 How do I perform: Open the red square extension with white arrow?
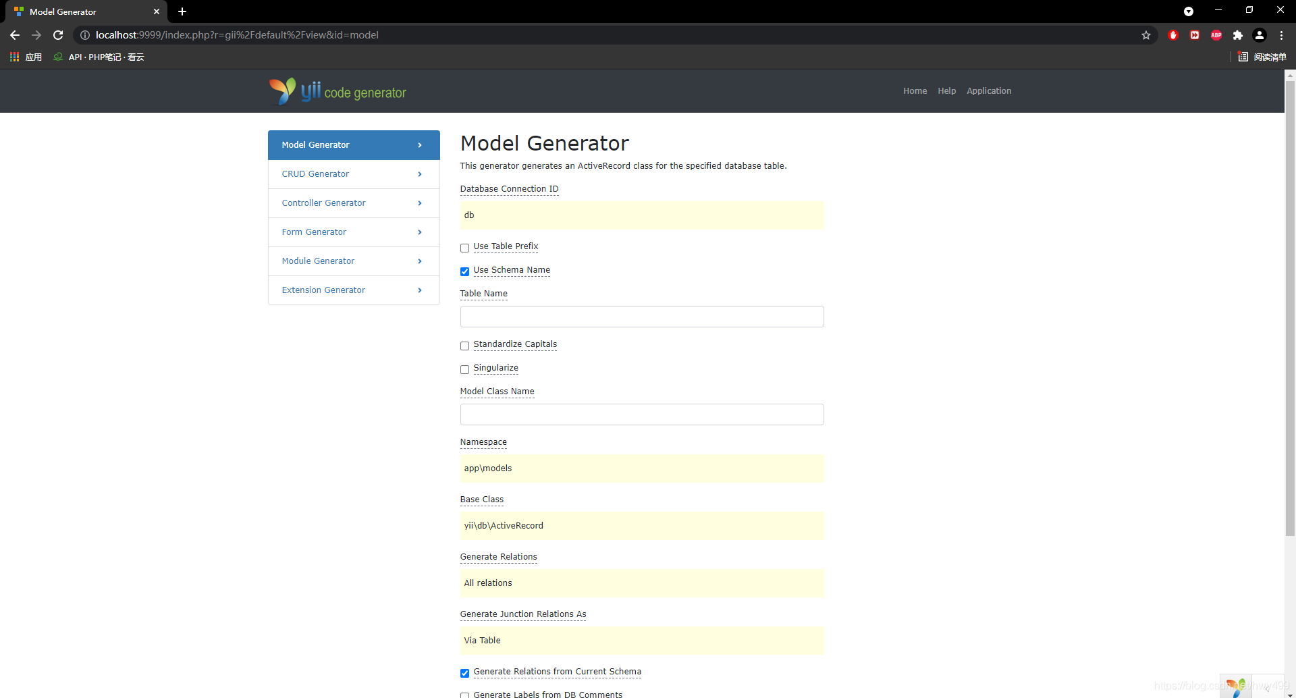pyautogui.click(x=1195, y=35)
